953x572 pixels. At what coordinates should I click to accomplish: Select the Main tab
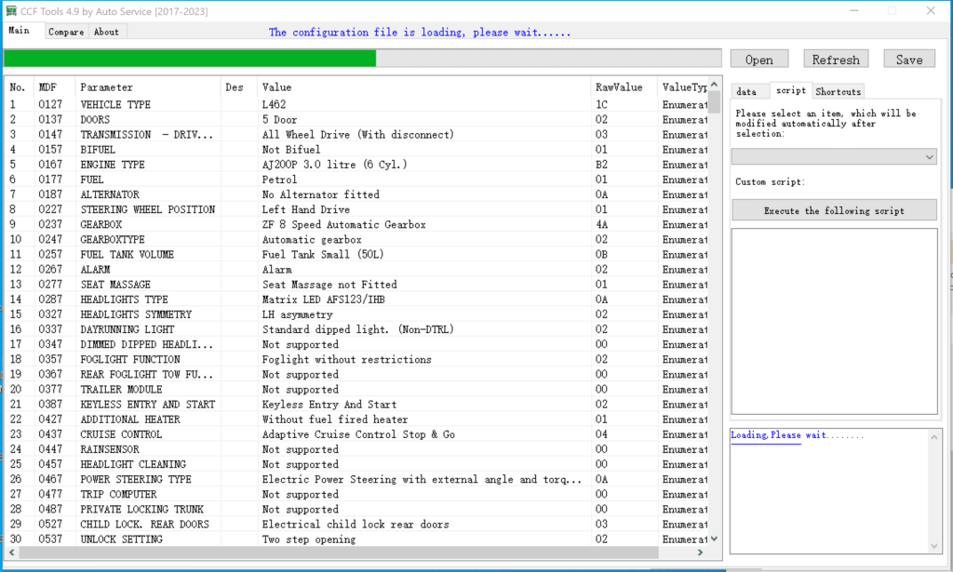[x=20, y=31]
